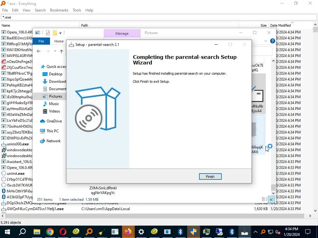This screenshot has width=318, height=238.
Task: Select the Assistant_106.0 result row
Action: (17, 162)
